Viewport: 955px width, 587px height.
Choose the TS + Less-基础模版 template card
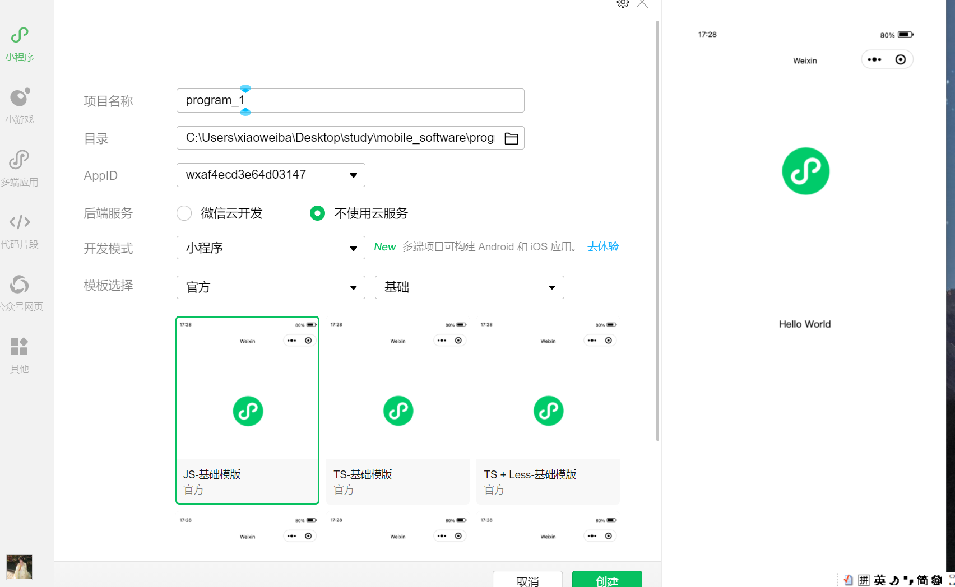pos(548,411)
